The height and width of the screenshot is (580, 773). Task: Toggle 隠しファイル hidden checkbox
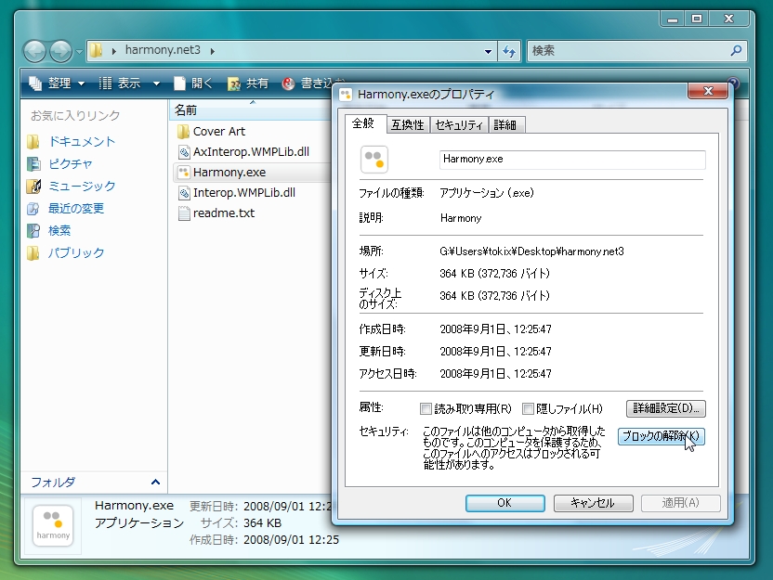(528, 408)
